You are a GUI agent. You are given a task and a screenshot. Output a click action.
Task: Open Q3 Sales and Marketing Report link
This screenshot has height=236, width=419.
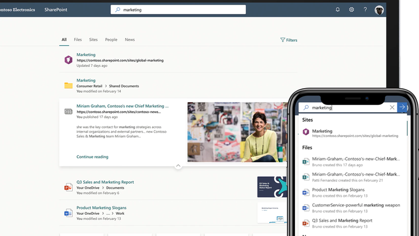click(x=105, y=182)
